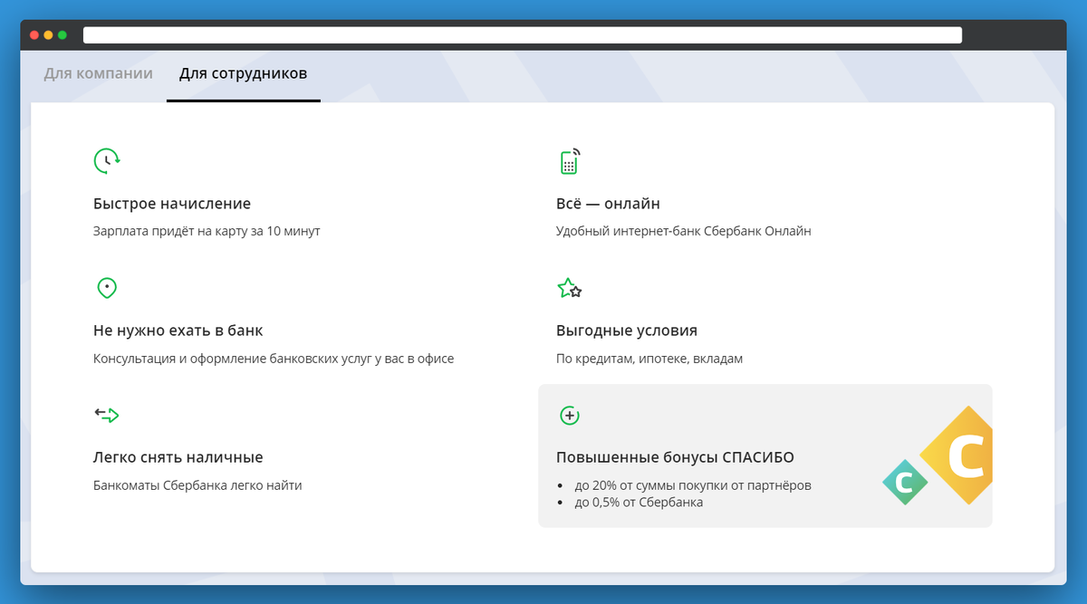The height and width of the screenshot is (604, 1087).
Task: Click bullet до 0,5% от Сбербанка
Action: [639, 502]
